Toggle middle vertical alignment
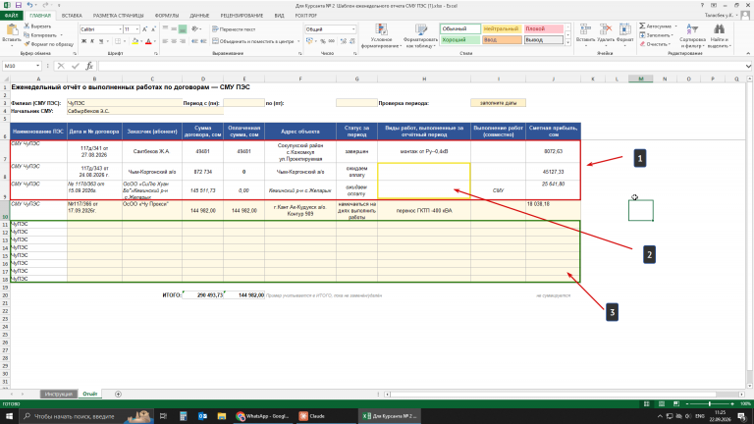 click(x=174, y=29)
